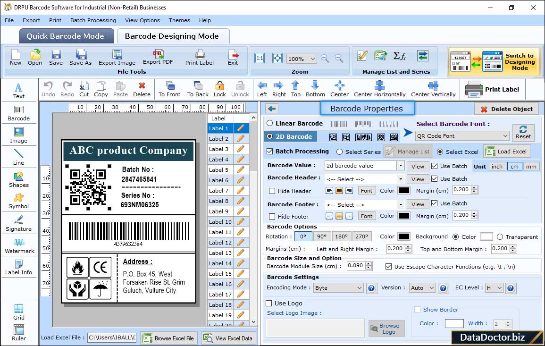The image size is (545, 346).
Task: Select the Image tool in sidebar
Action: [19, 135]
